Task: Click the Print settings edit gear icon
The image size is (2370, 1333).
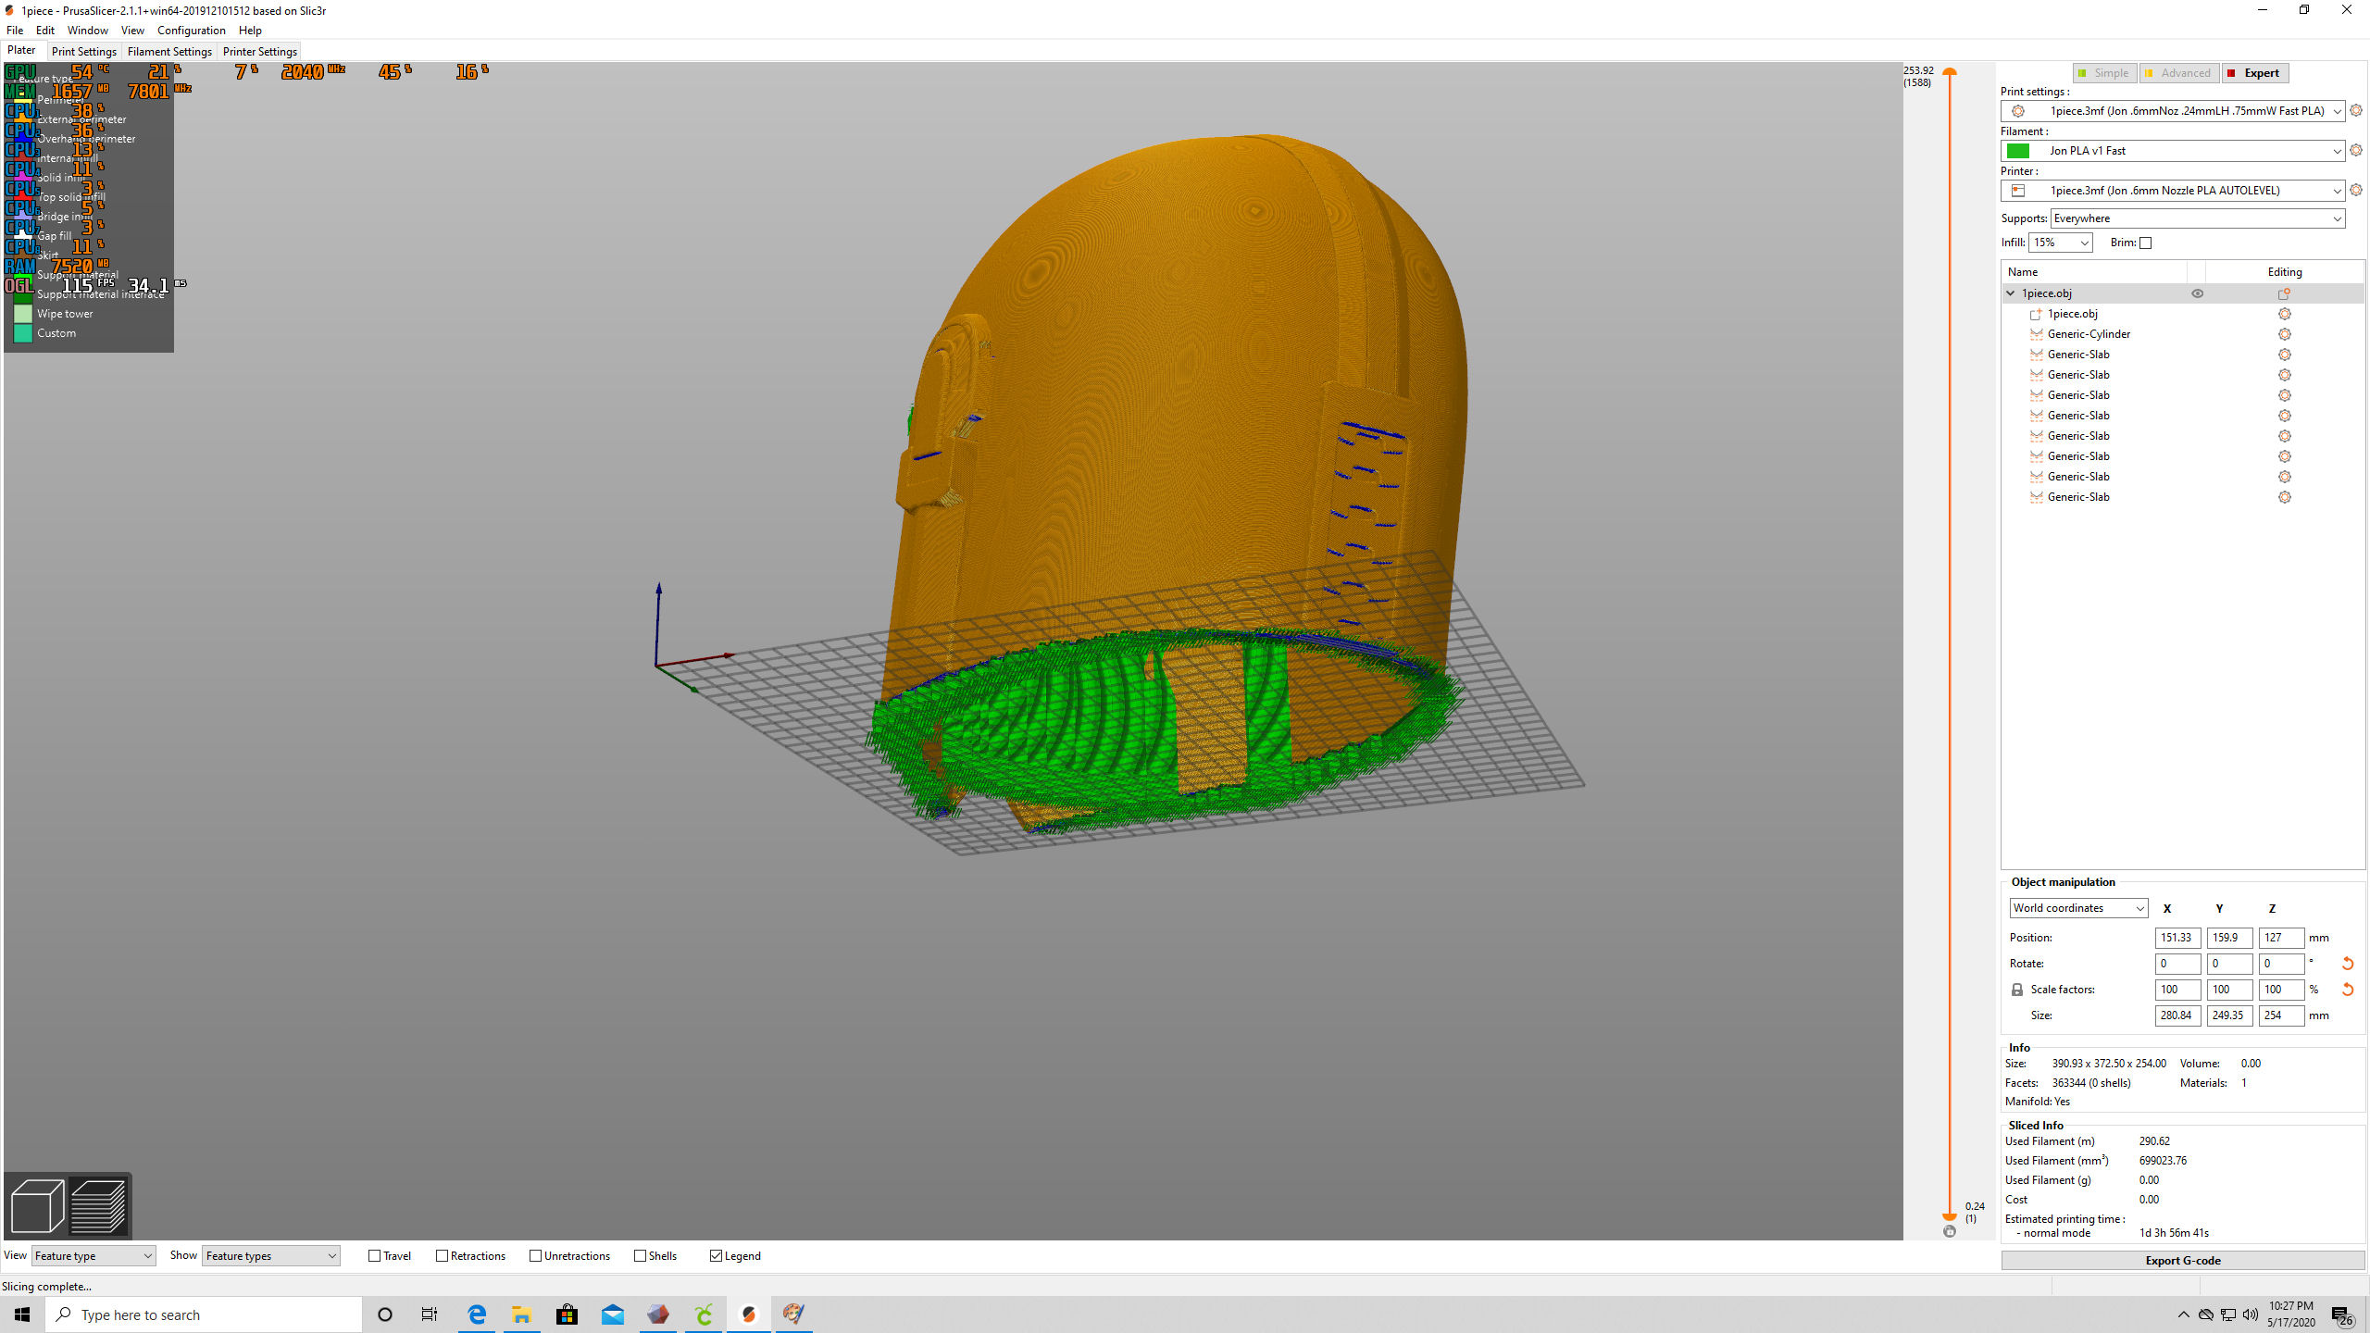Action: (x=2356, y=110)
